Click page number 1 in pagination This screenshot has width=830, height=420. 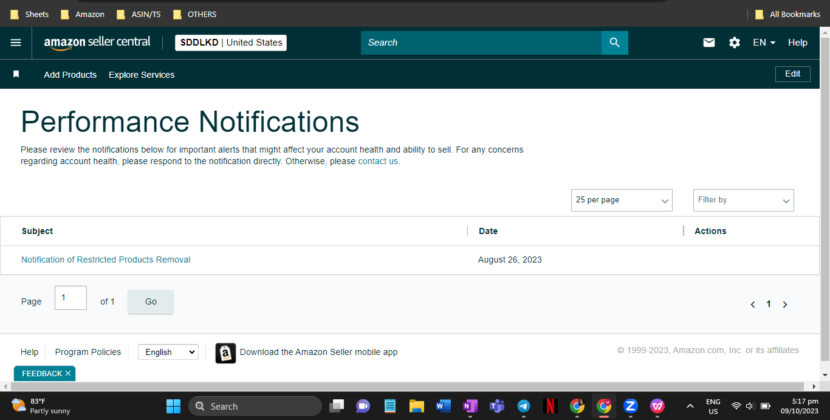(769, 304)
